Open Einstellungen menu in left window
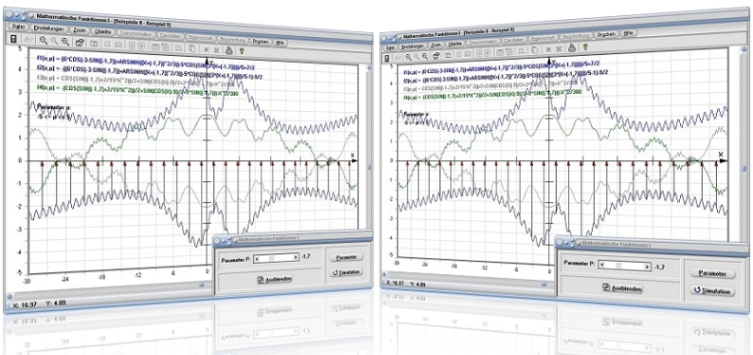753x355 pixels. 48,28
